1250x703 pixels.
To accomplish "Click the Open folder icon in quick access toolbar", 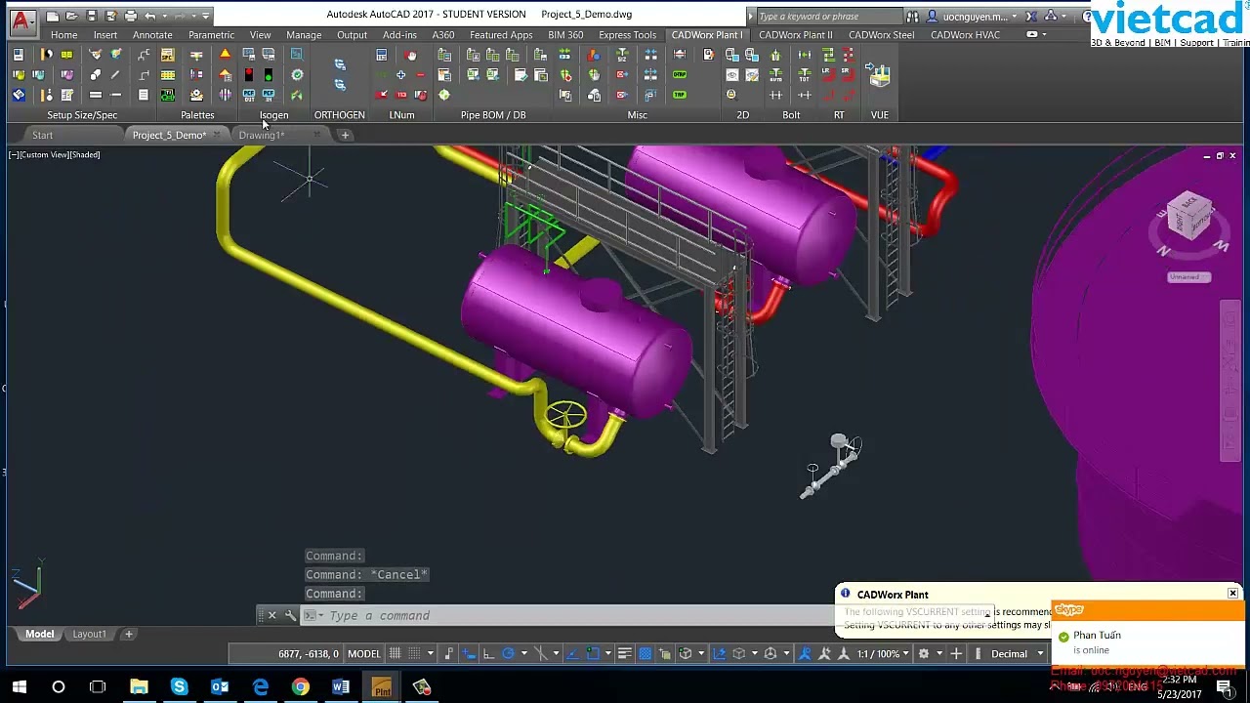I will coord(71,16).
